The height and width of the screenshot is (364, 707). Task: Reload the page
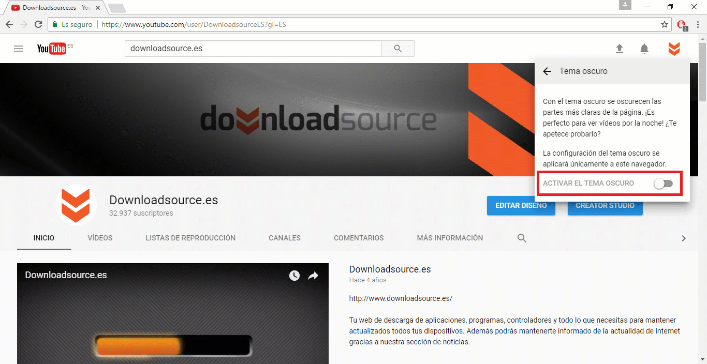point(38,24)
